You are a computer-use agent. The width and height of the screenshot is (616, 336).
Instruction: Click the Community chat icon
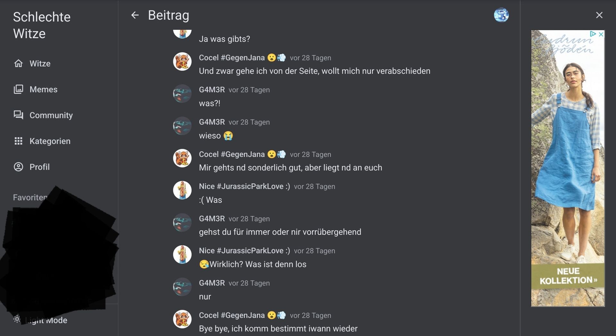click(19, 115)
